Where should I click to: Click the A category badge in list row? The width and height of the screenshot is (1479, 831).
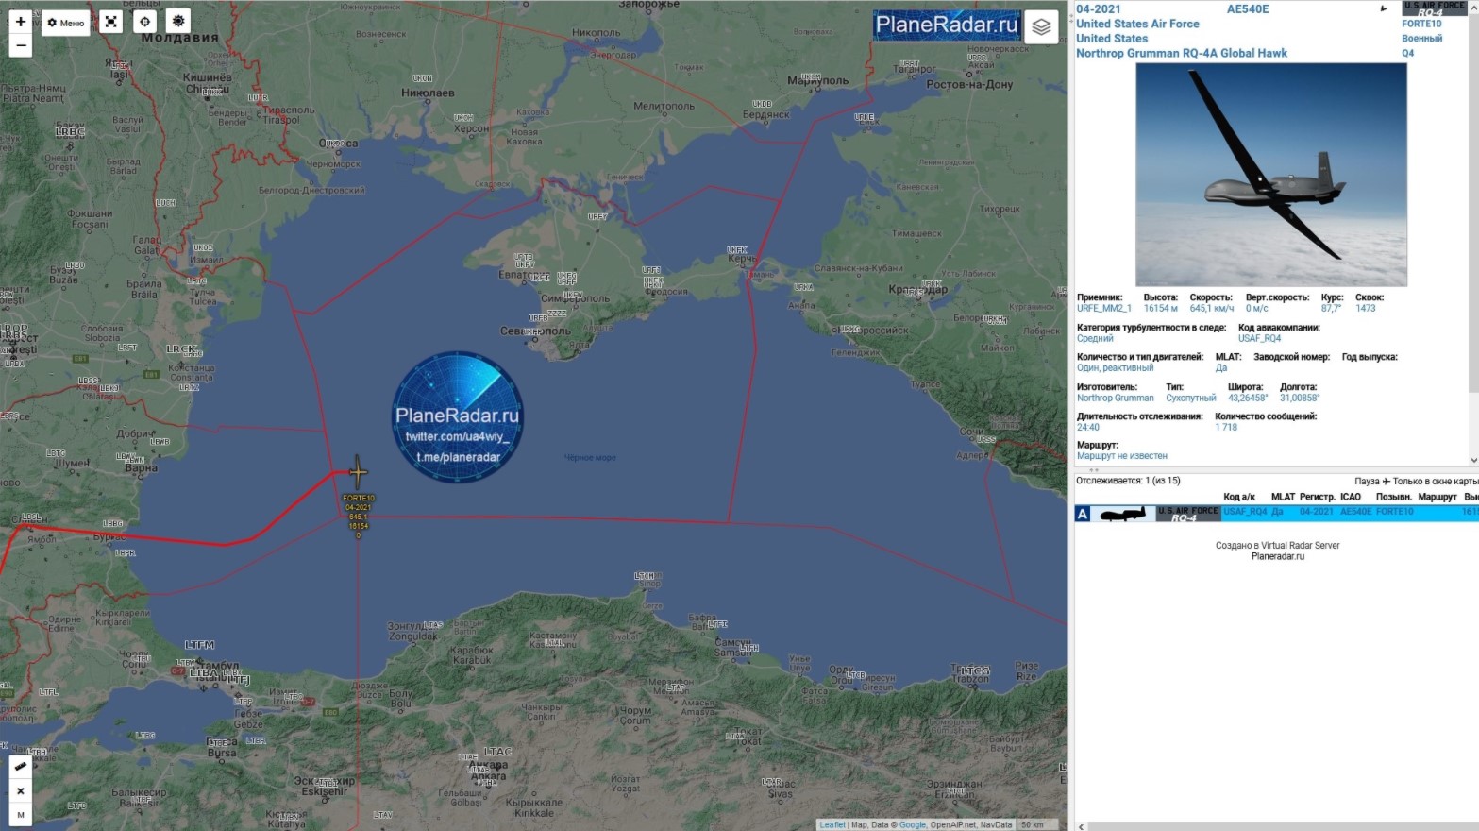coord(1083,514)
